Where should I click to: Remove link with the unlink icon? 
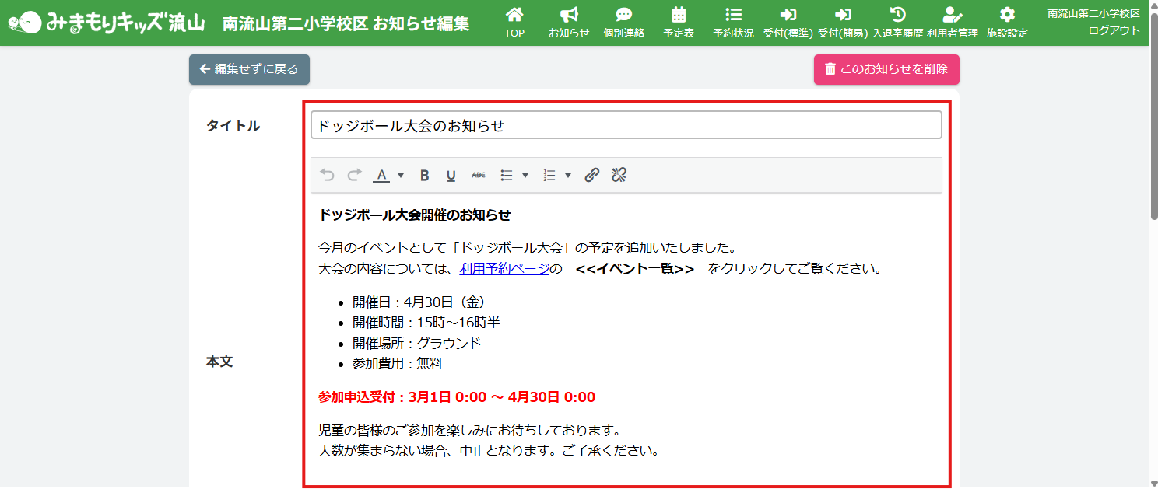tap(619, 176)
